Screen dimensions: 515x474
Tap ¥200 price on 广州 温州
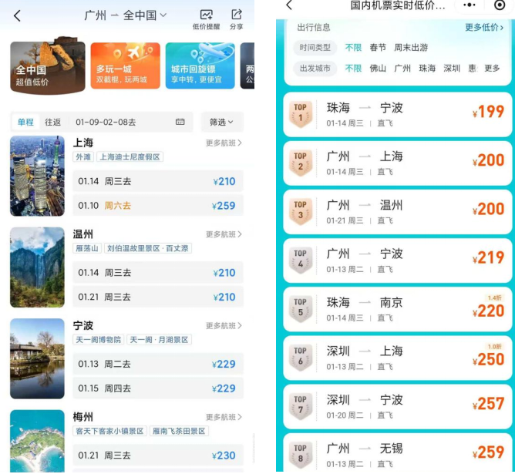pyautogui.click(x=488, y=209)
